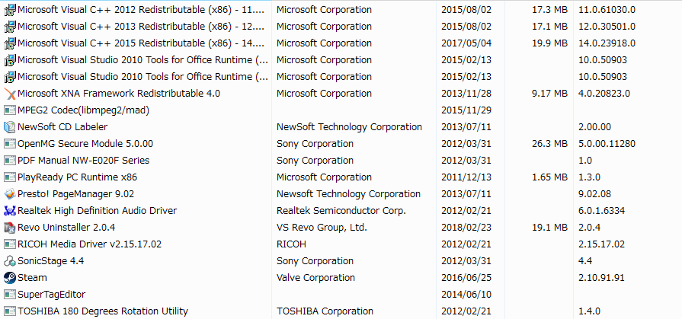The image size is (682, 319).
Task: Select PlayReady PC Runtime x86 entry
Action: click(x=77, y=177)
